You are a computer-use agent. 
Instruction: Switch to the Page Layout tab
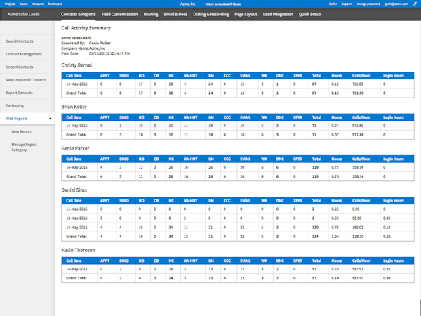247,14
